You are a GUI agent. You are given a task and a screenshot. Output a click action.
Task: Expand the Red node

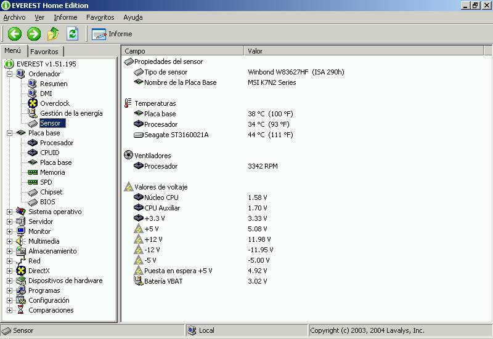coord(9,261)
